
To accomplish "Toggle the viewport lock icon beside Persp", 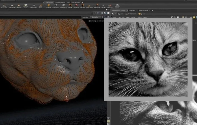I will (x=90, y=21).
